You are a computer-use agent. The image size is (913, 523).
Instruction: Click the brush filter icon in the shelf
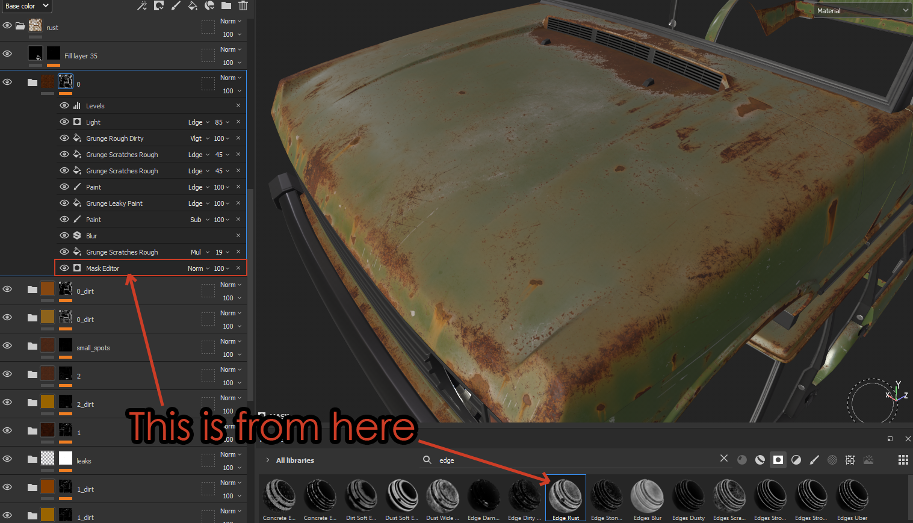[814, 460]
